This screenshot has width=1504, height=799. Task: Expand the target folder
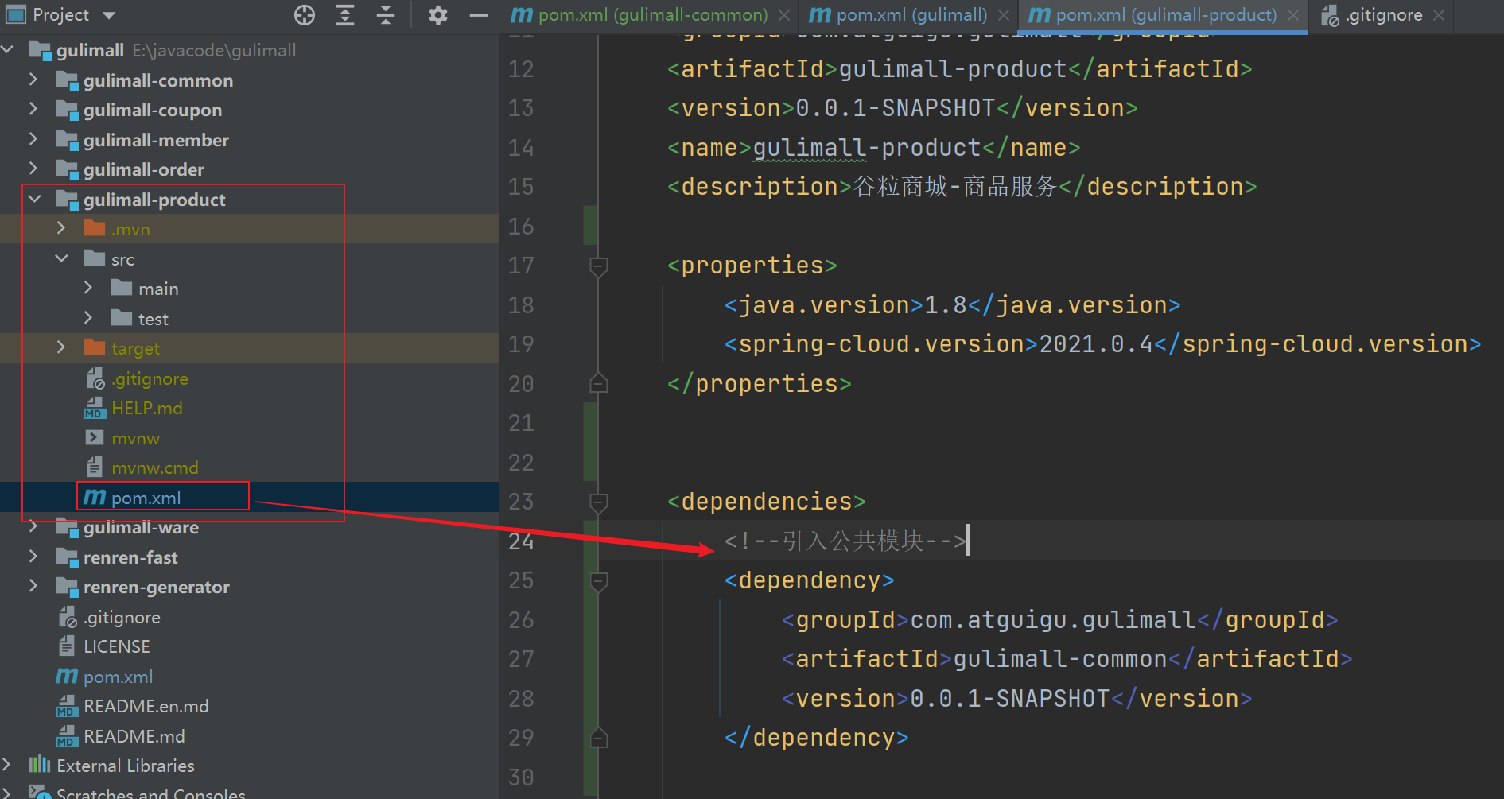tap(61, 347)
